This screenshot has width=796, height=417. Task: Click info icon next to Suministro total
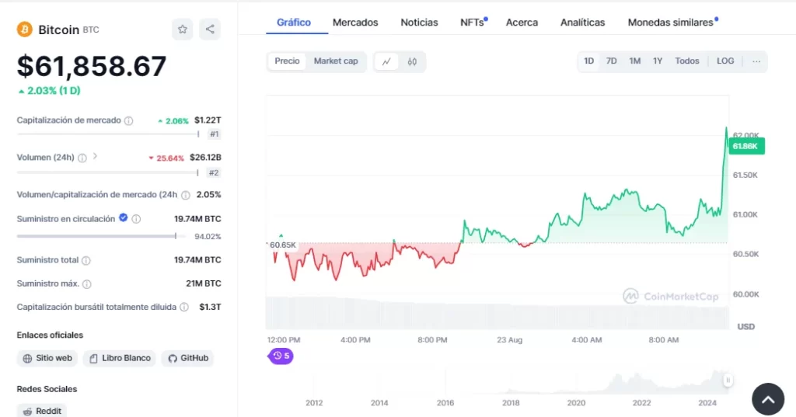tap(86, 261)
